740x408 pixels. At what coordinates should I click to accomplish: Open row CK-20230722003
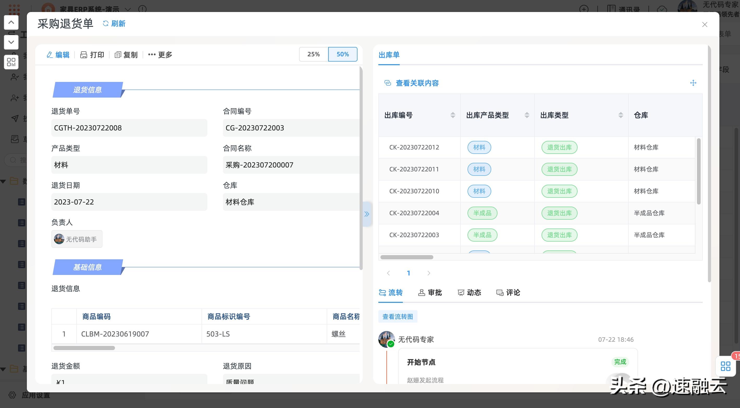[537, 235]
